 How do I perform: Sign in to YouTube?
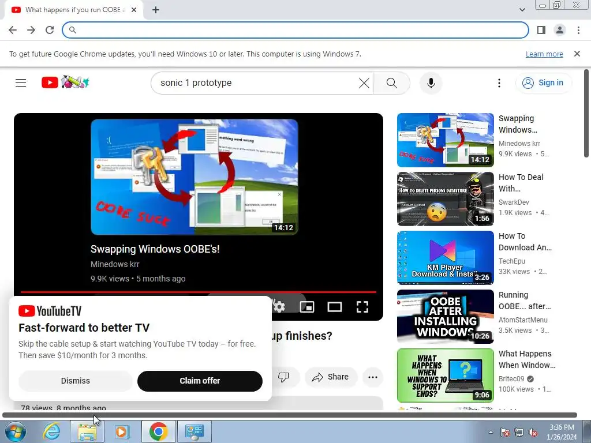pos(543,83)
